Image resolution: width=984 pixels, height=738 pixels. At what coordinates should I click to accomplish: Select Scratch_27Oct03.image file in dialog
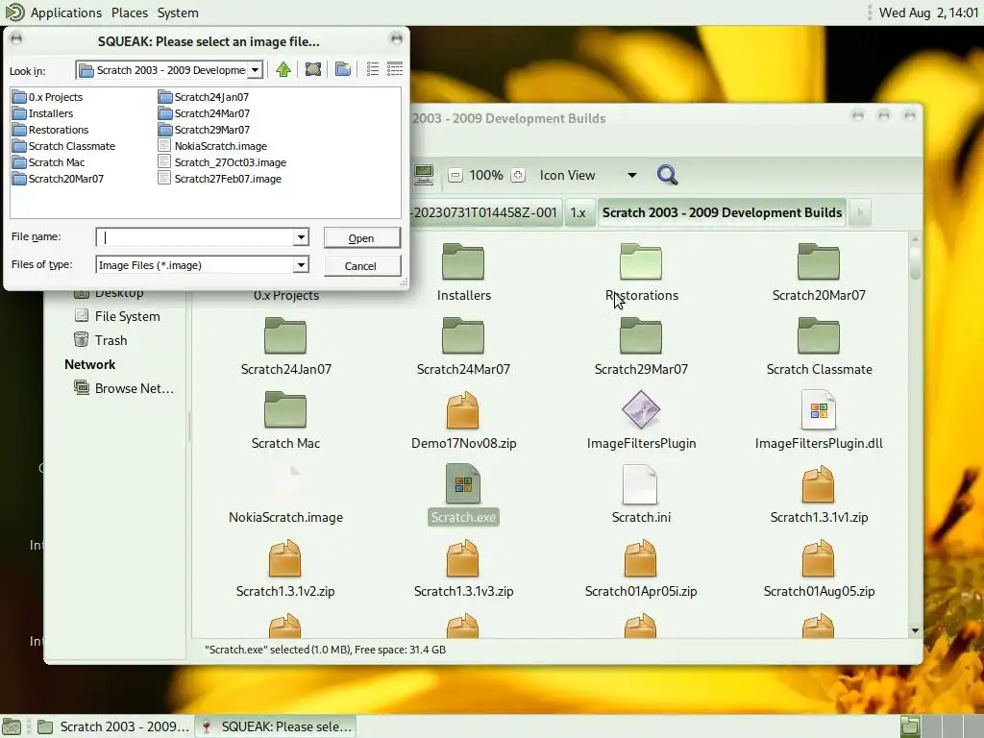222,162
